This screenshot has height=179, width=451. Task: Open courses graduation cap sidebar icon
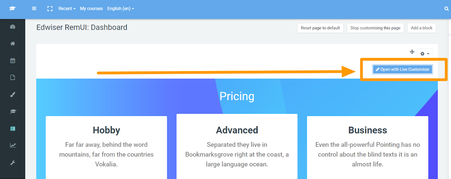(13, 112)
